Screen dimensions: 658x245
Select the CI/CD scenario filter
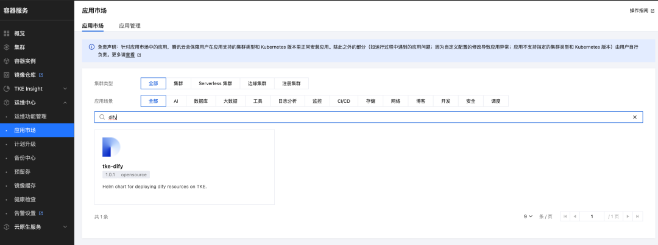[x=344, y=101]
